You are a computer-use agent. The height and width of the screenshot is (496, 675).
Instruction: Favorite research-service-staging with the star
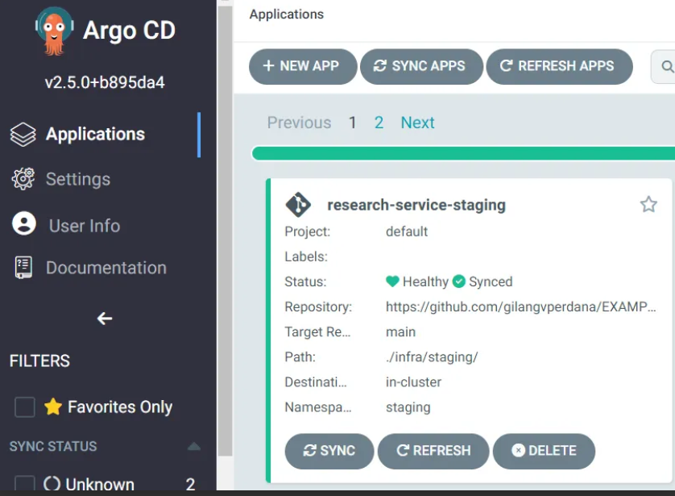point(648,204)
